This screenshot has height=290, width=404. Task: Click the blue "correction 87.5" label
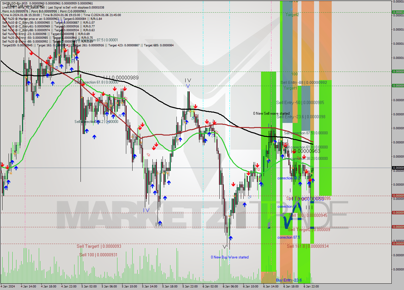point(289,237)
